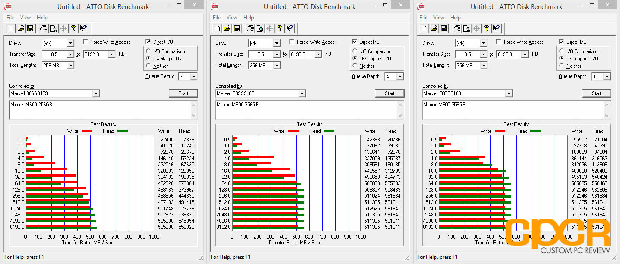
Task: Open File menu in left window
Action: pos(10,18)
